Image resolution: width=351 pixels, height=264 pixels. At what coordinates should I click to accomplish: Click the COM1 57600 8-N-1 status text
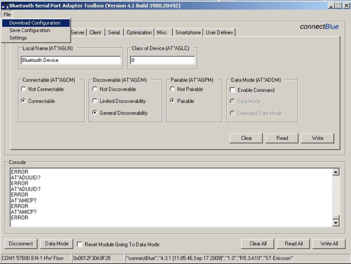pos(33,258)
